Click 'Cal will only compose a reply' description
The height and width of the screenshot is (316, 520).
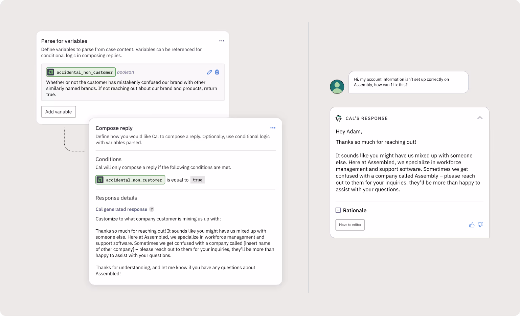(163, 167)
